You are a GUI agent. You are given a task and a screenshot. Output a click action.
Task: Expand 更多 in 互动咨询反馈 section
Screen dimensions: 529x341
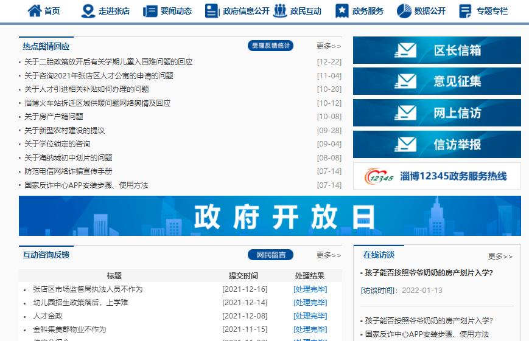(x=328, y=255)
